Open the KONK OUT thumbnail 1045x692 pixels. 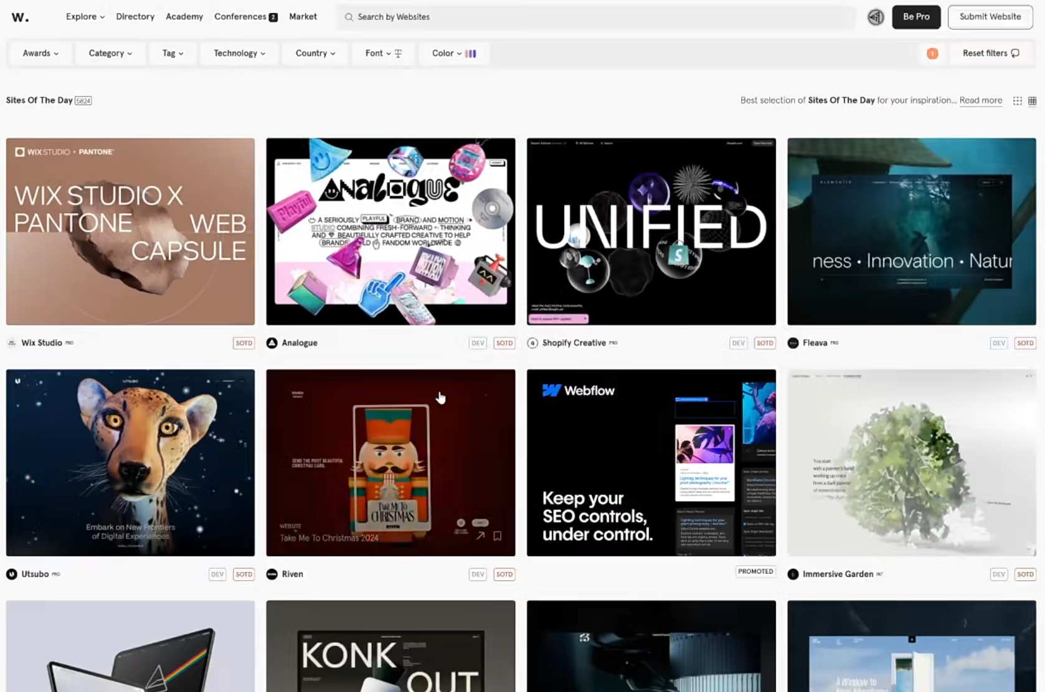[390, 646]
